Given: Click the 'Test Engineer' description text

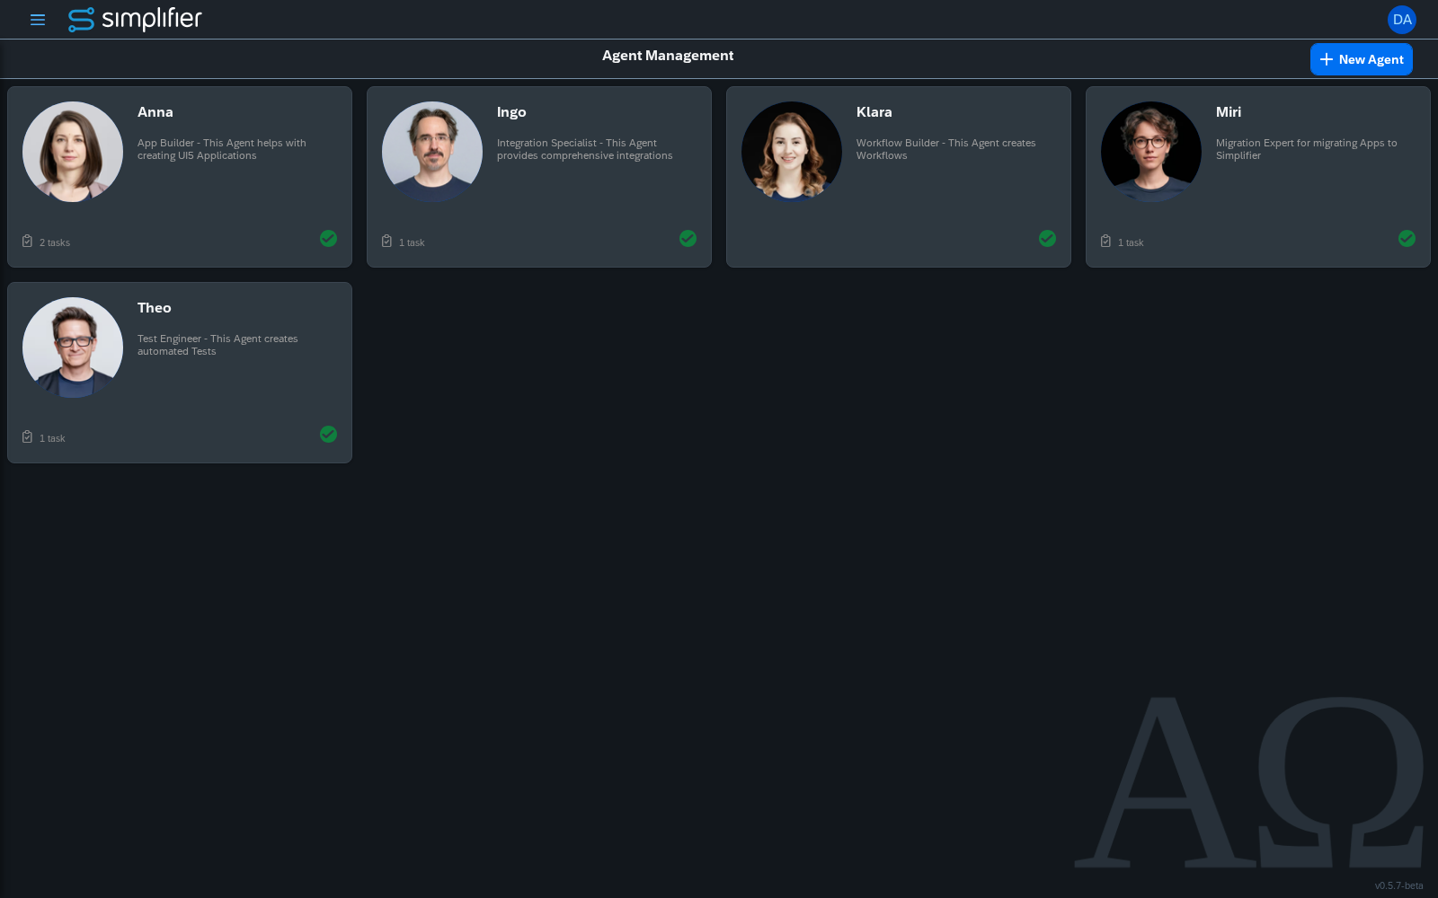Looking at the screenshot, I should coord(217,345).
